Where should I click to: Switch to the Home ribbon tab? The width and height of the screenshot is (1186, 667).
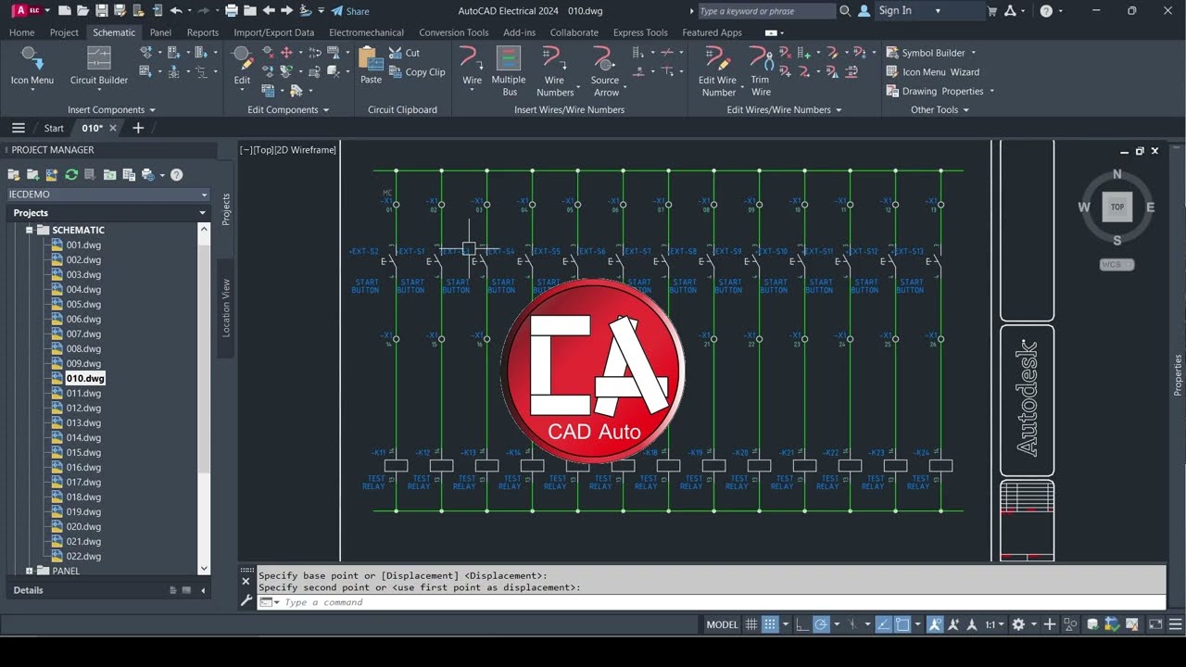(21, 32)
